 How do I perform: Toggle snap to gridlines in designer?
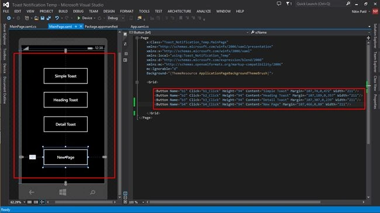(36, 202)
